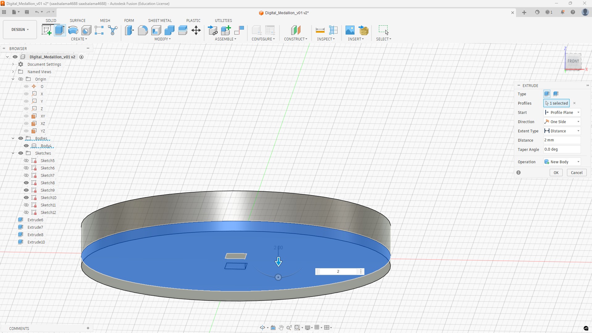Cancel the Extrude dialog
The width and height of the screenshot is (592, 333).
point(576,173)
